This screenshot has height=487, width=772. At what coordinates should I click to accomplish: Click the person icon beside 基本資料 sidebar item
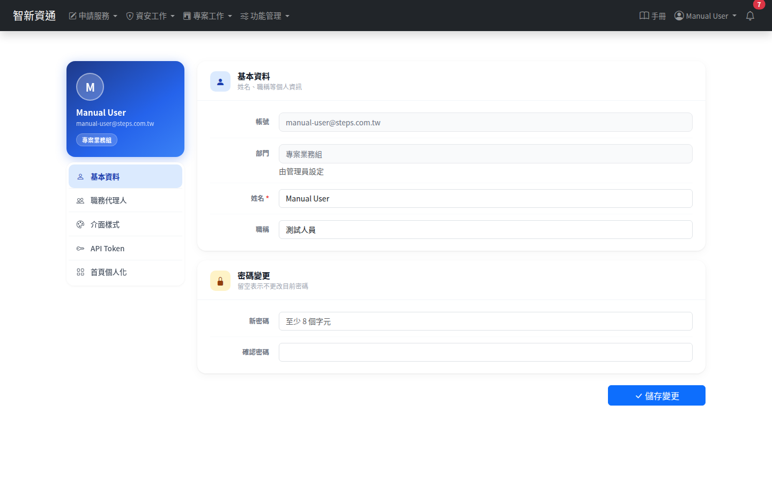80,177
